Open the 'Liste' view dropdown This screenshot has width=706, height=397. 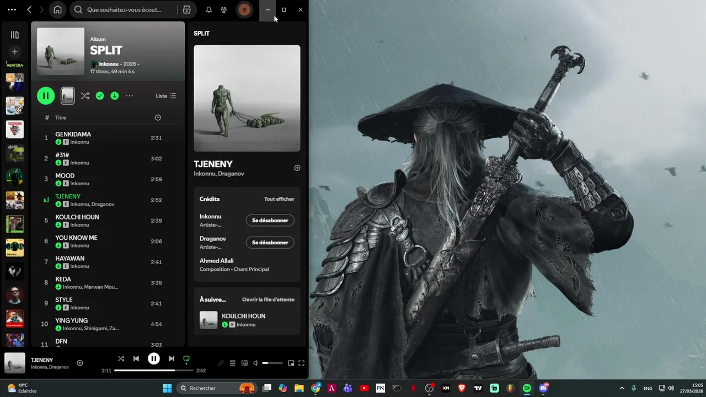point(166,95)
